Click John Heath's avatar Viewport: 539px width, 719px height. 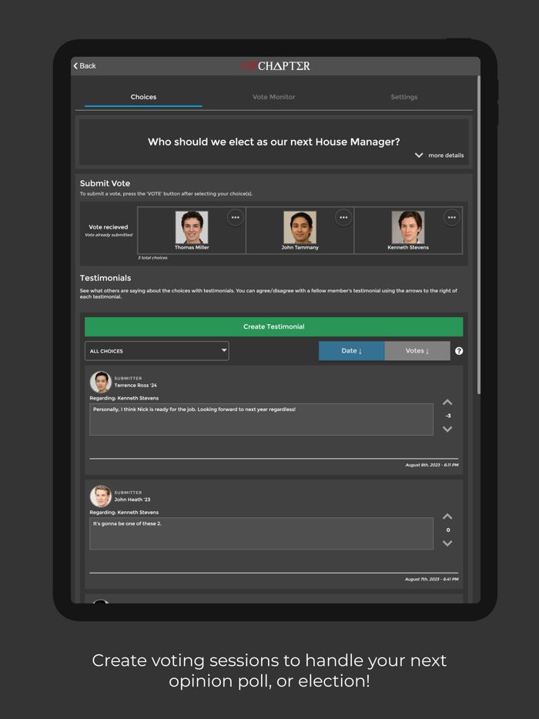tap(100, 496)
